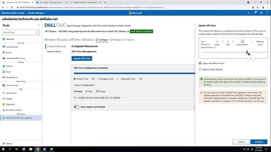Click info icon next to Cores/Processor
This screenshot has height=152, width=271.
(x=215, y=47)
